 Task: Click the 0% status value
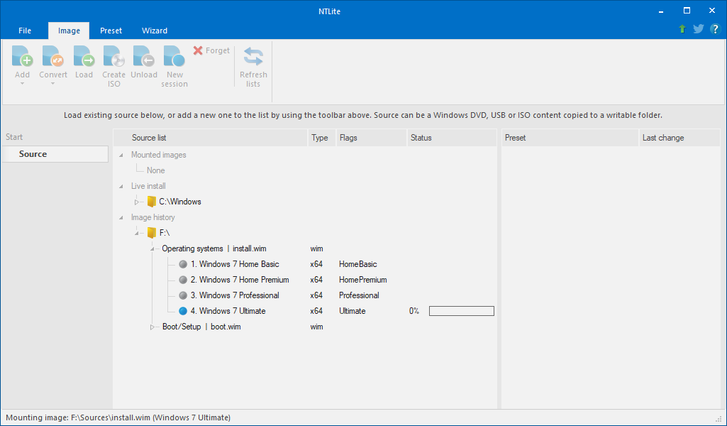(x=414, y=311)
